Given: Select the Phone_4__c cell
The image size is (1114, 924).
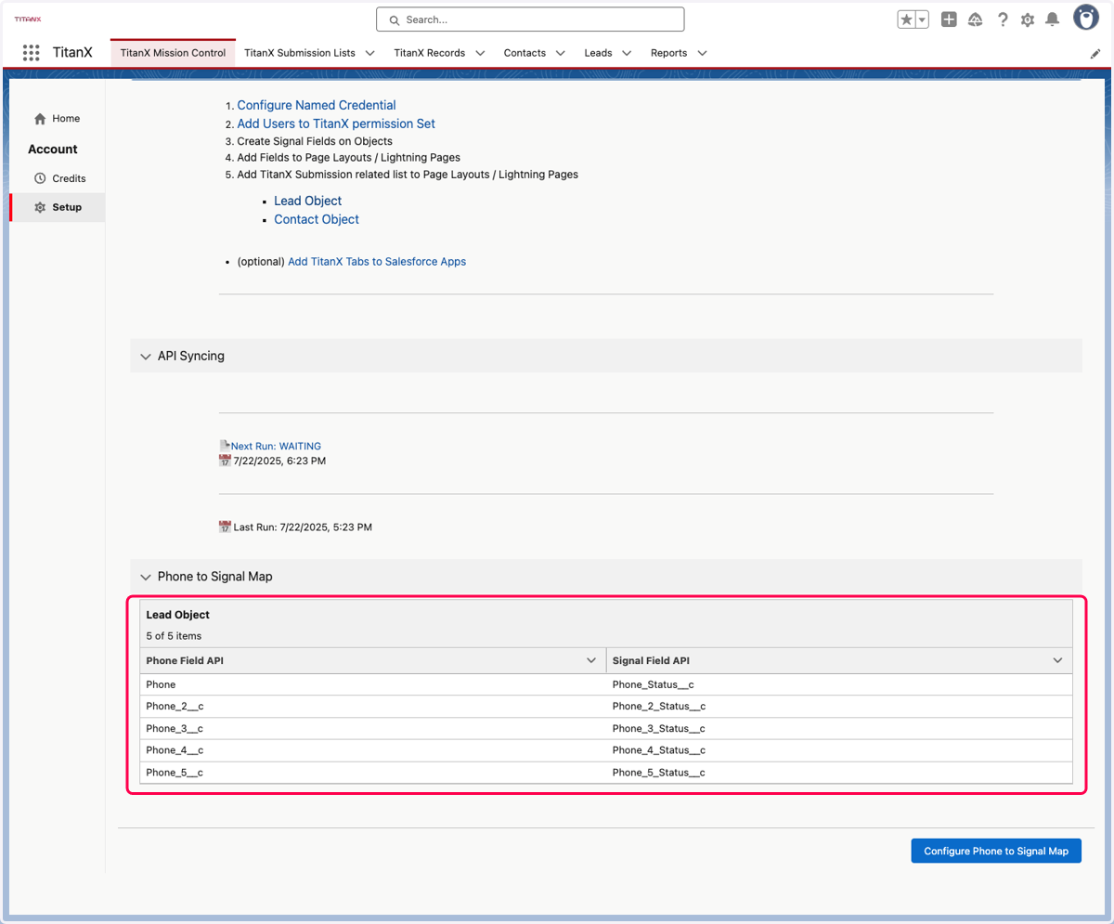Looking at the screenshot, I should pos(373,750).
